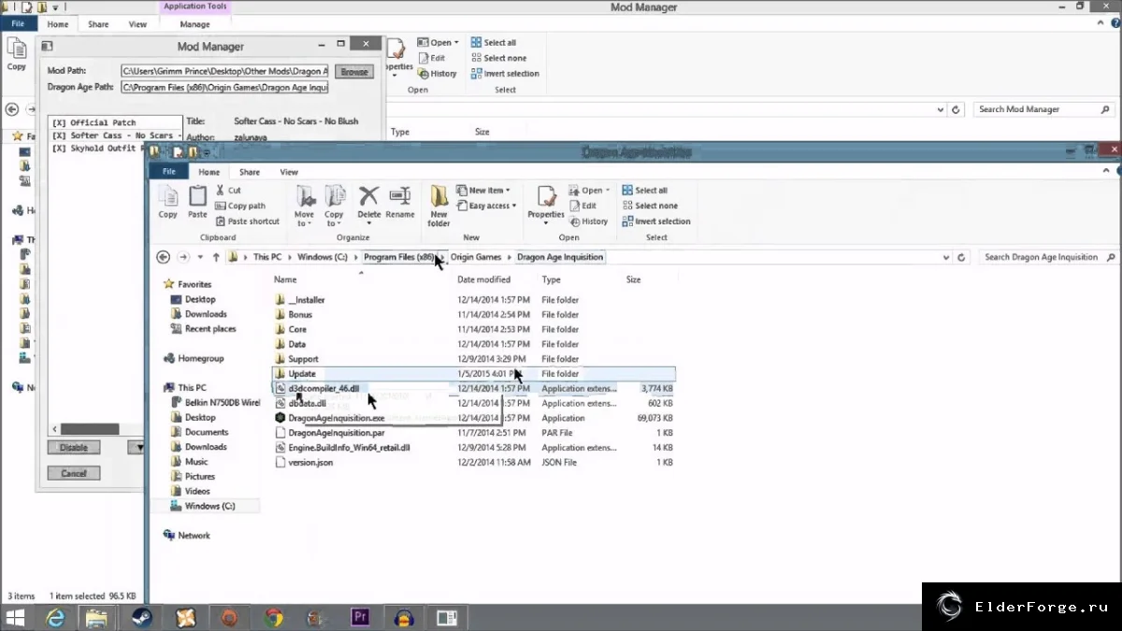Open Share tab in back Mod Manager Explorer
Viewport: 1122px width, 631px height.
point(97,24)
